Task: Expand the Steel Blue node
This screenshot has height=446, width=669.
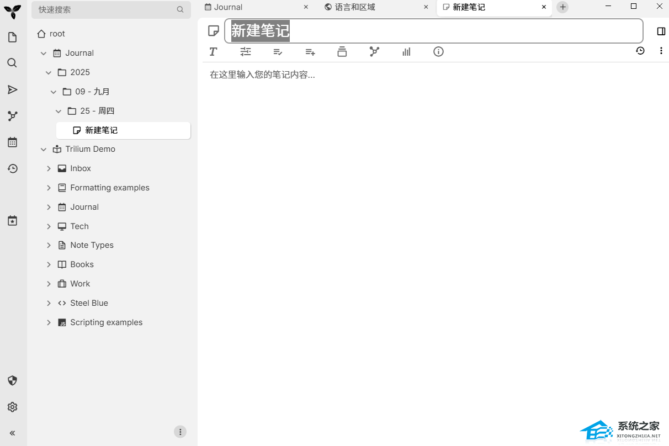Action: [x=49, y=303]
